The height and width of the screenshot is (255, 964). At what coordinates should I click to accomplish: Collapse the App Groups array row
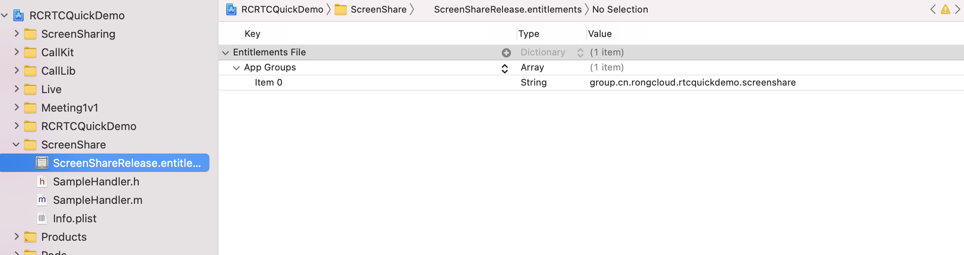[x=236, y=68]
